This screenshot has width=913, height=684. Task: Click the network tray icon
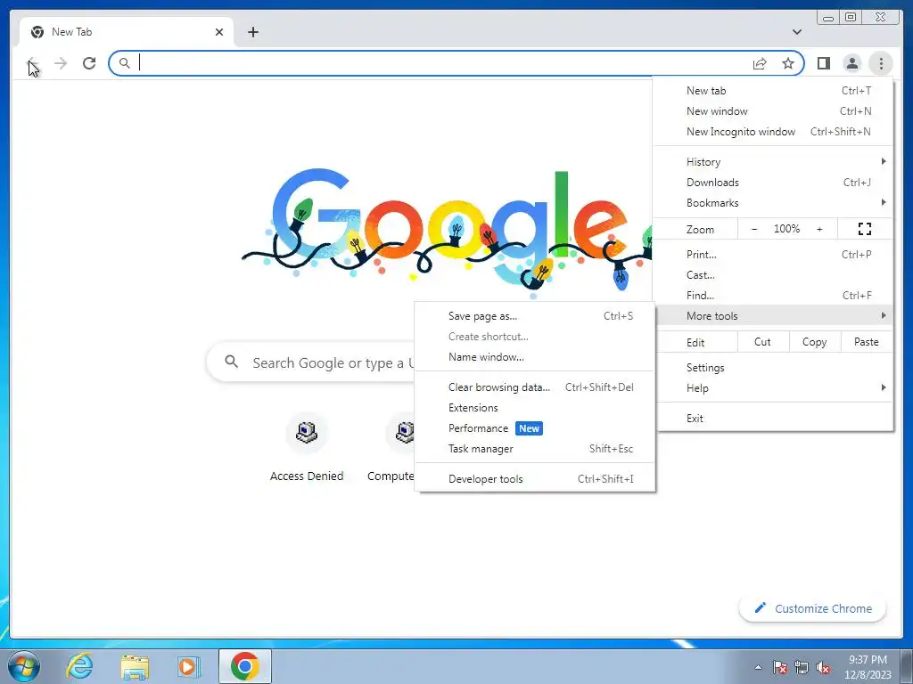(802, 667)
